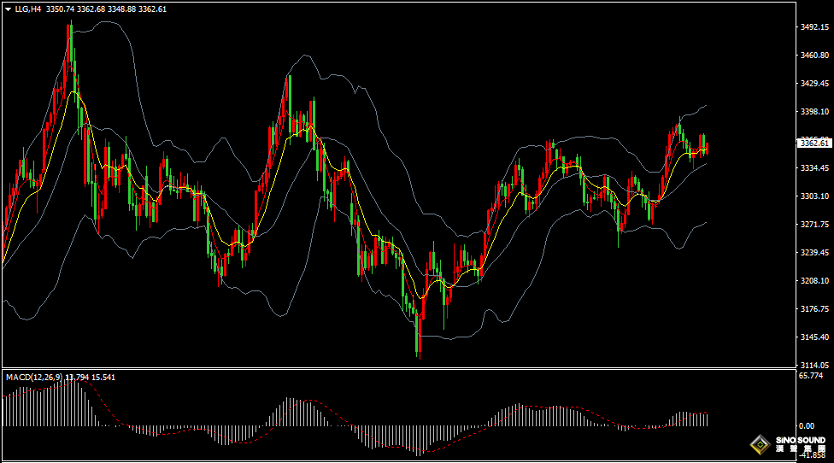Click the Sino Sound diamond logo icon

click(x=760, y=445)
